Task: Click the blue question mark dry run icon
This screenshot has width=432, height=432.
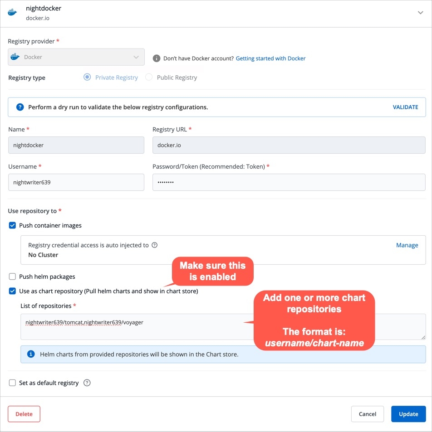Action: (x=20, y=107)
